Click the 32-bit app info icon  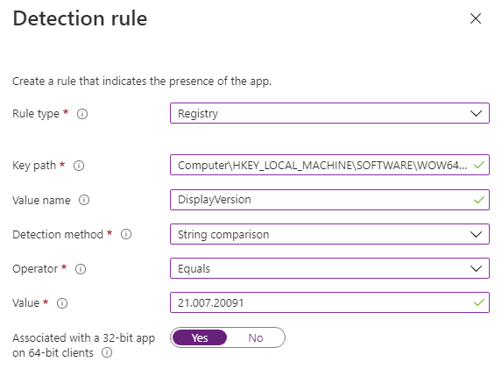click(107, 352)
